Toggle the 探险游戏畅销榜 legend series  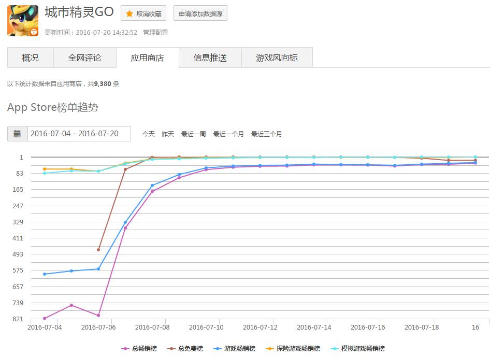[x=293, y=349]
